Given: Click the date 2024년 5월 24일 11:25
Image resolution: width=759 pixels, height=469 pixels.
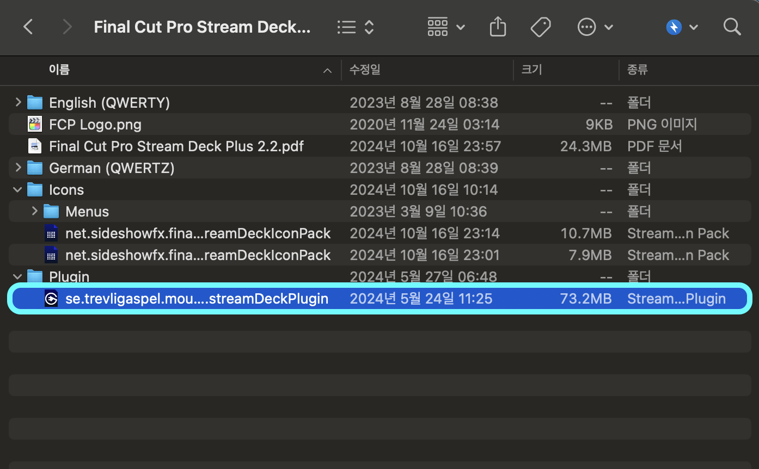Looking at the screenshot, I should tap(421, 299).
